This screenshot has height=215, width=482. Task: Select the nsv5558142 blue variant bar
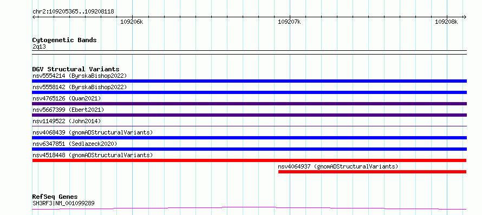(249, 92)
